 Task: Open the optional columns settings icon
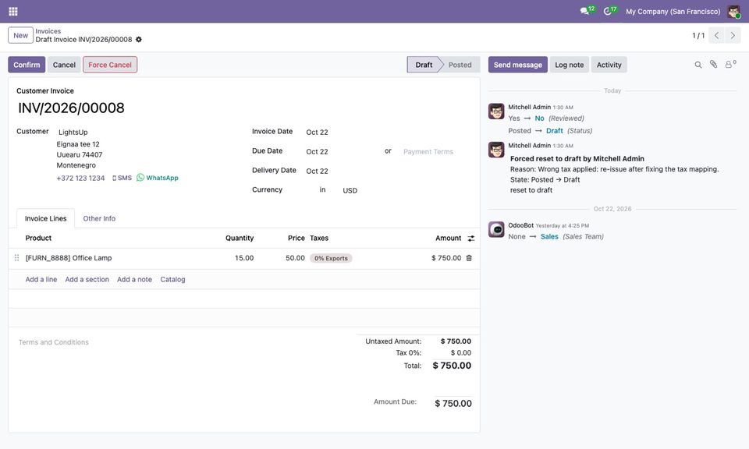(471, 238)
